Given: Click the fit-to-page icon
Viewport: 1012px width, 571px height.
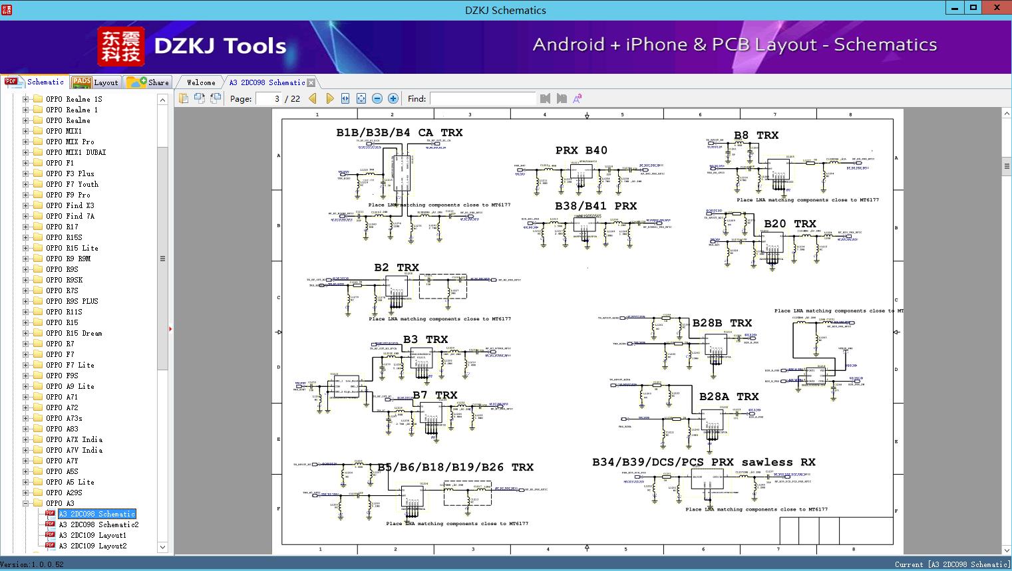Looking at the screenshot, I should tap(361, 98).
